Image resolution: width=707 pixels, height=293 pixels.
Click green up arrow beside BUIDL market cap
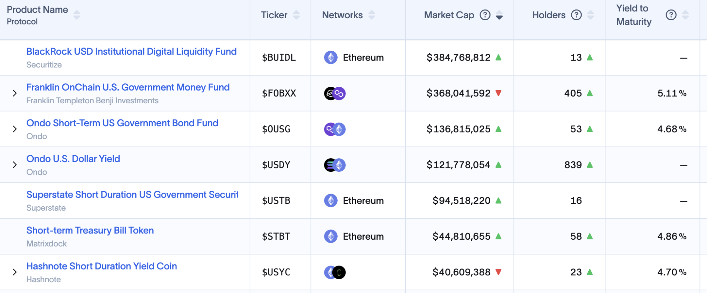pyautogui.click(x=498, y=57)
